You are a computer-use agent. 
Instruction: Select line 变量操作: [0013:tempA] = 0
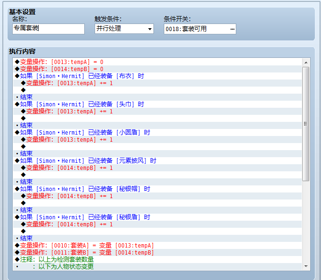click(157, 62)
